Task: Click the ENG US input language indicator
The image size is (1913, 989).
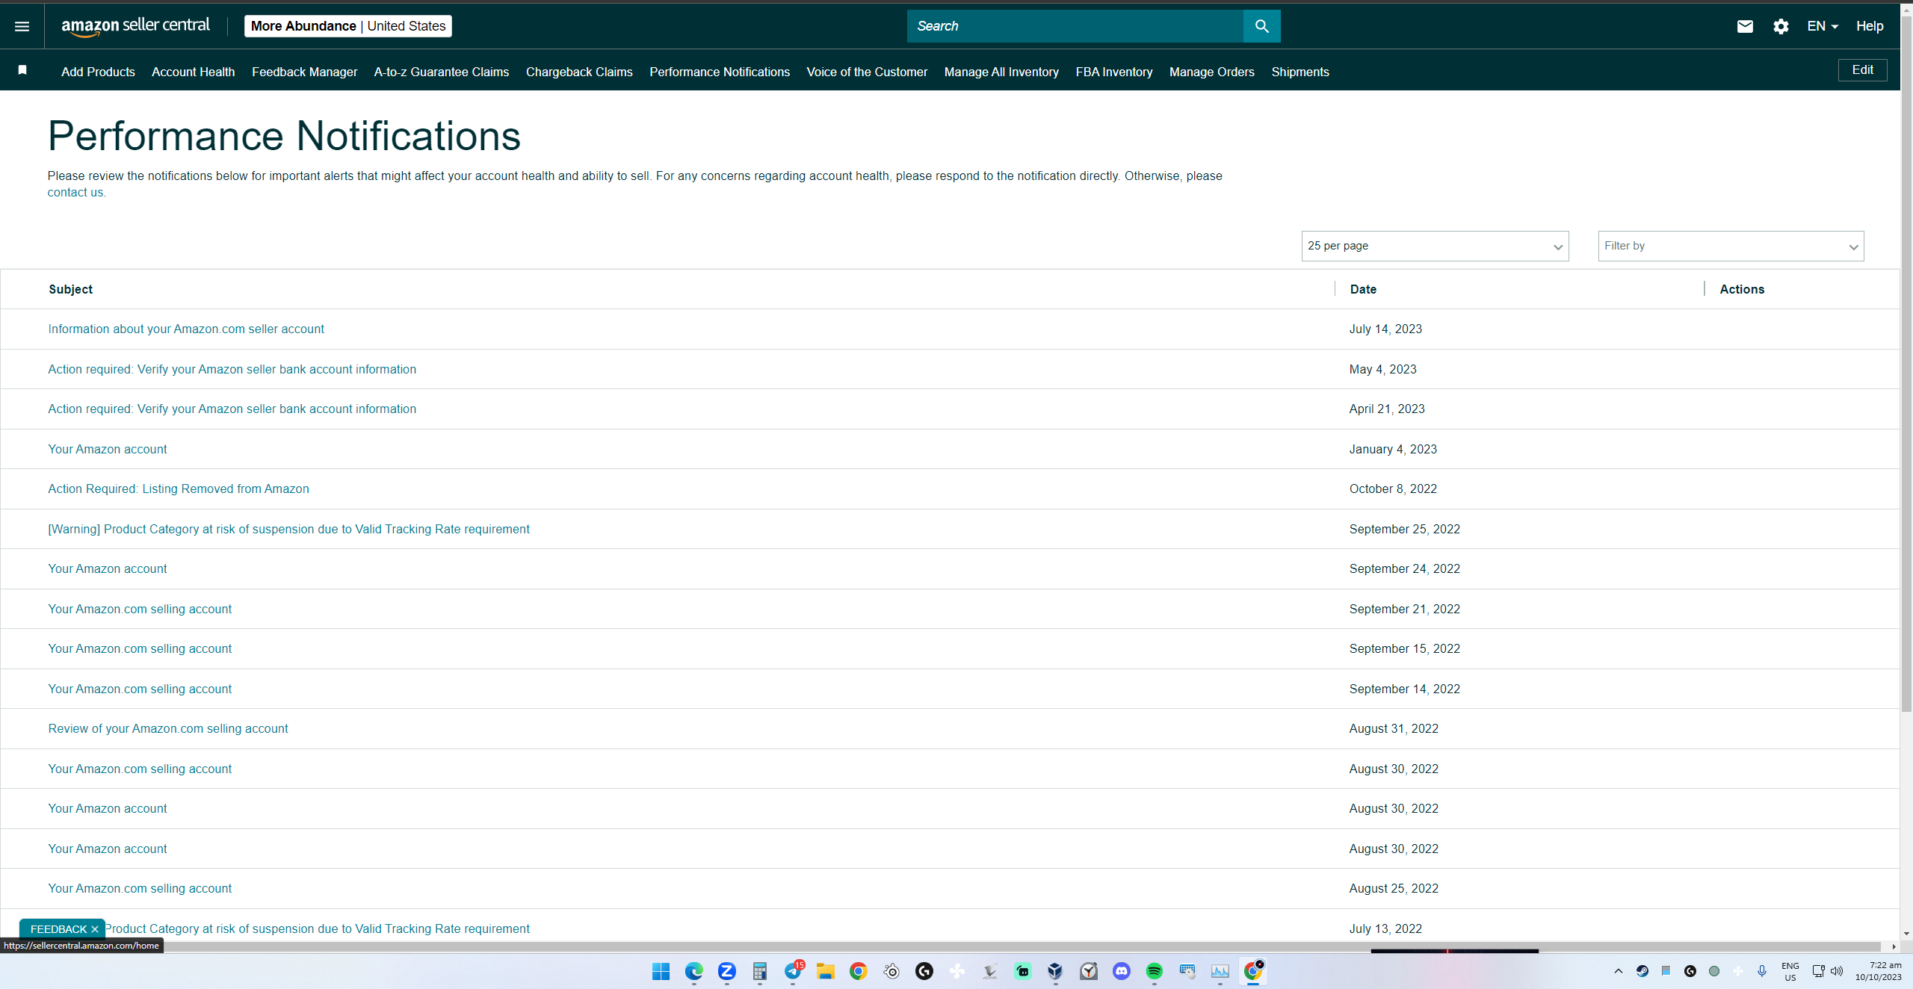Action: pos(1790,971)
